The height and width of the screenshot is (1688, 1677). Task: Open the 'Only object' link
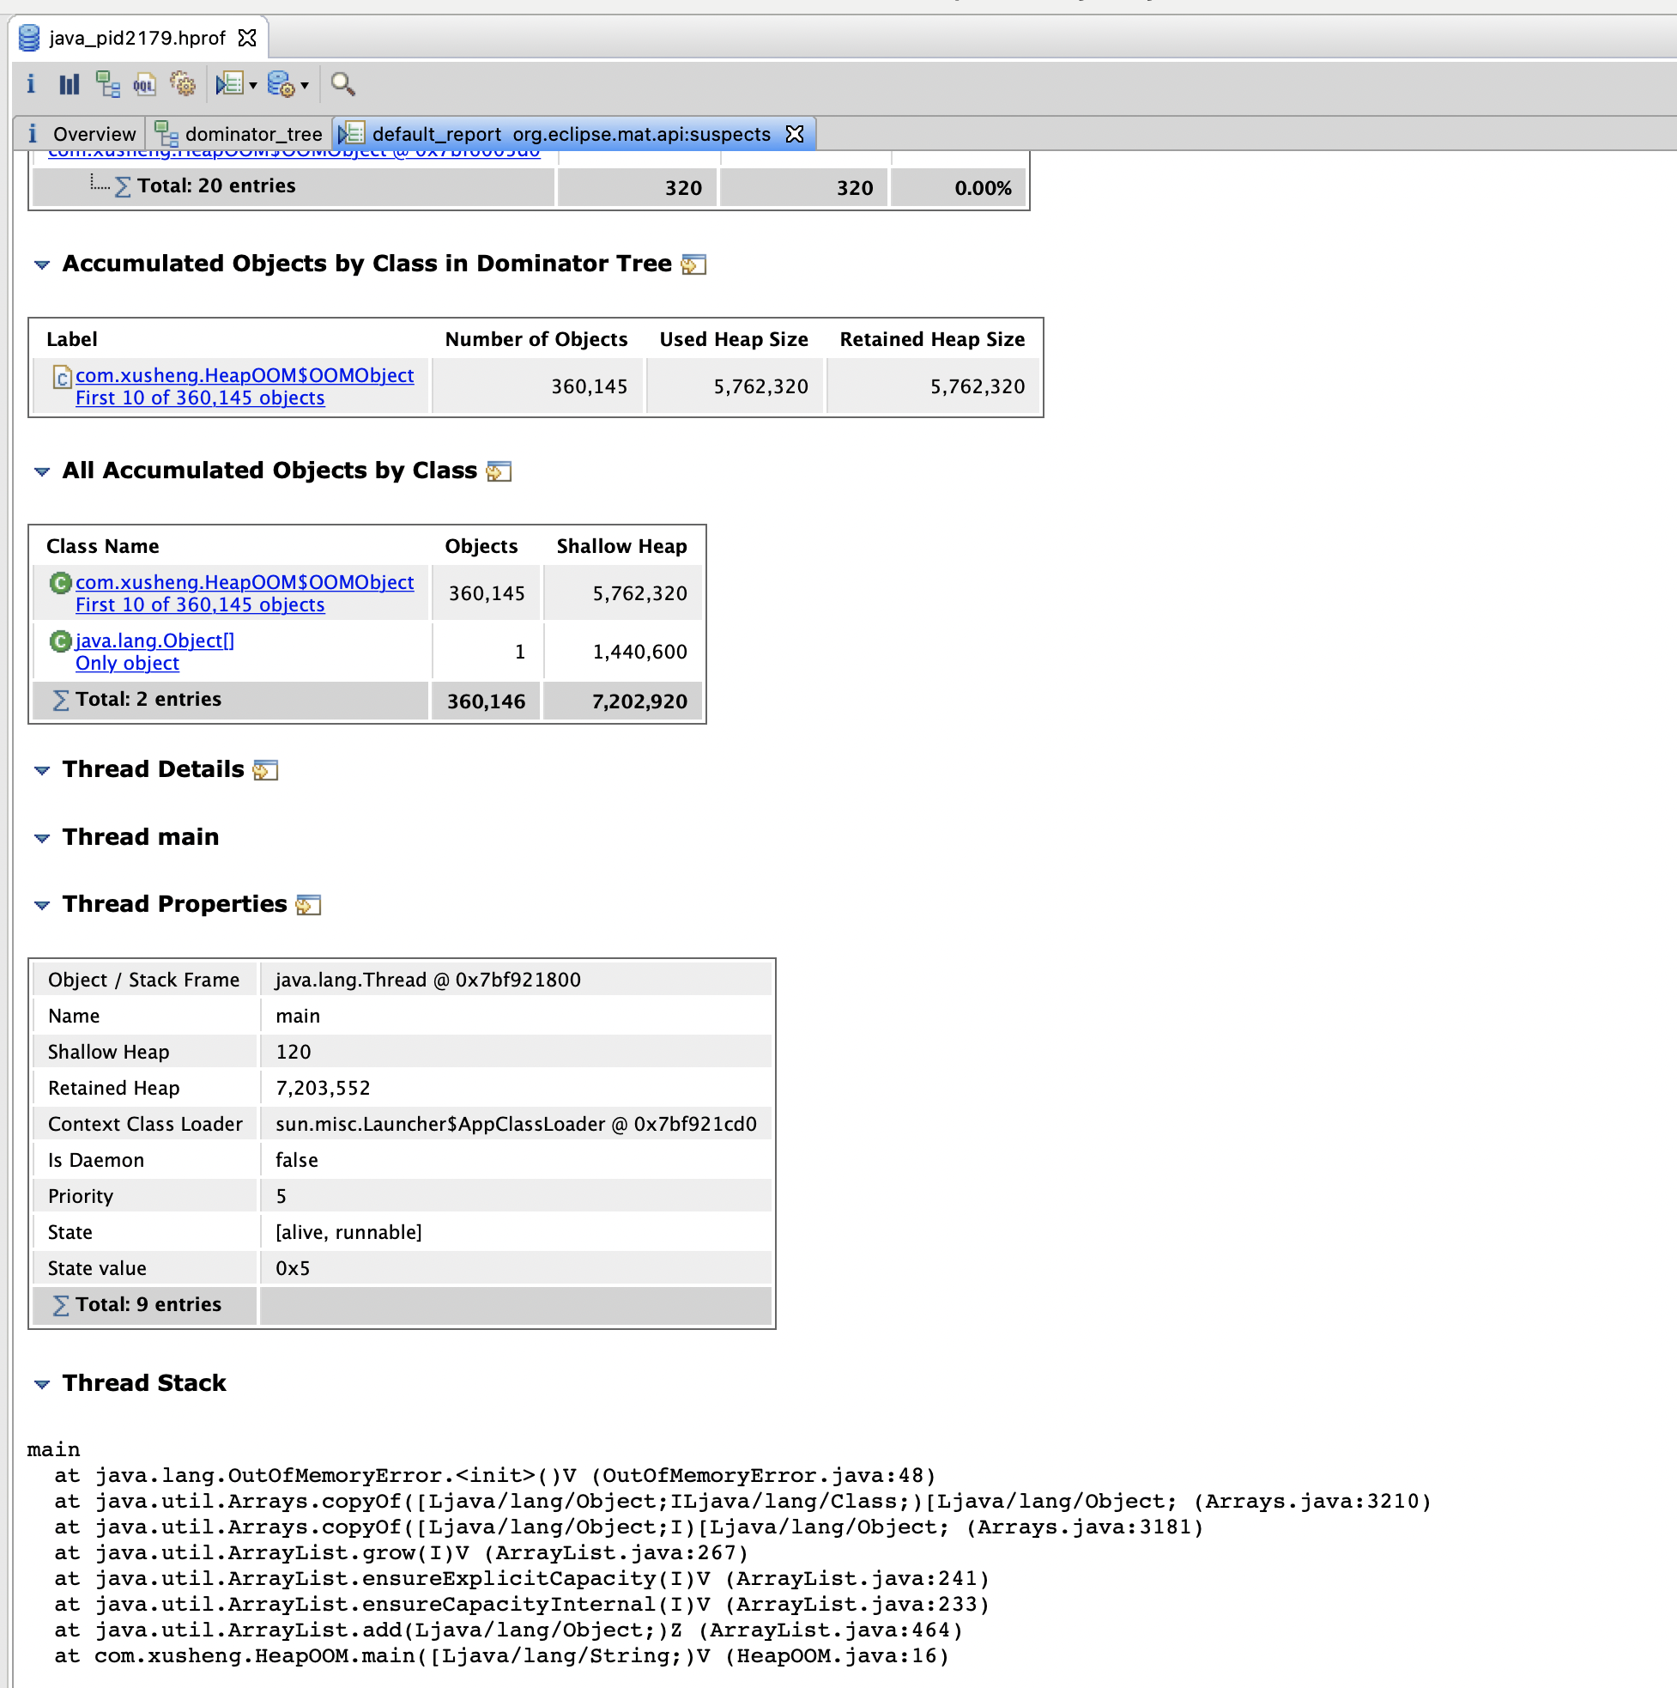[128, 663]
